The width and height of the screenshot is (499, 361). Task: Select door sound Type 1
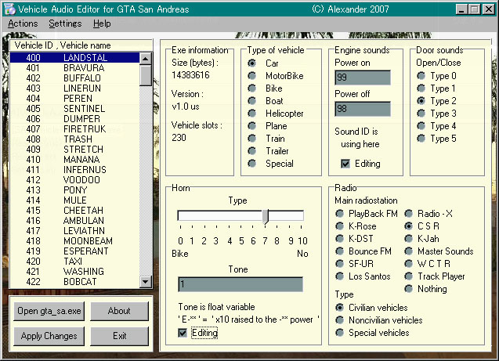tap(421, 88)
